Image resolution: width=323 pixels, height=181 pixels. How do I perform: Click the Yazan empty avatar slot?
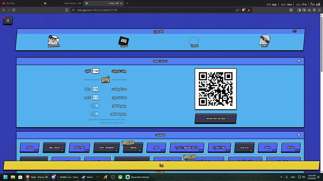[194, 40]
